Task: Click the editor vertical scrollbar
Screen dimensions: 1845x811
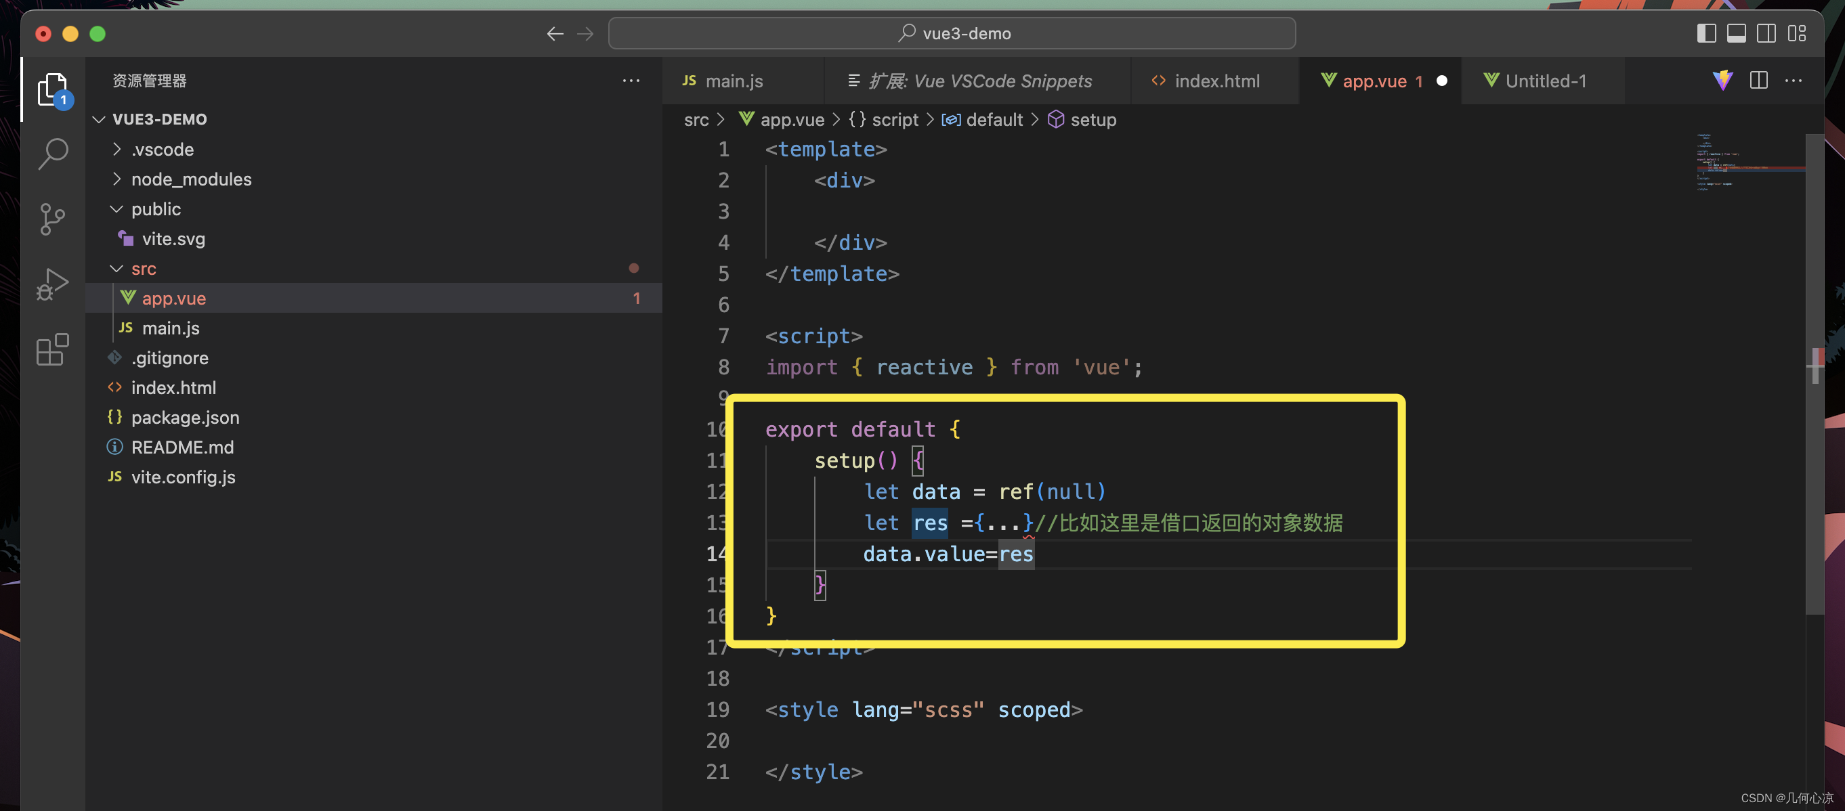Action: point(1815,372)
